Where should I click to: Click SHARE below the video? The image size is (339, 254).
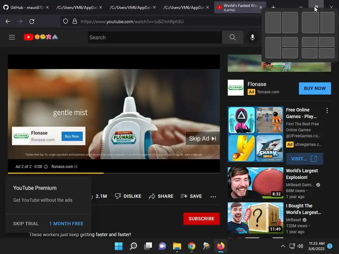click(x=161, y=196)
